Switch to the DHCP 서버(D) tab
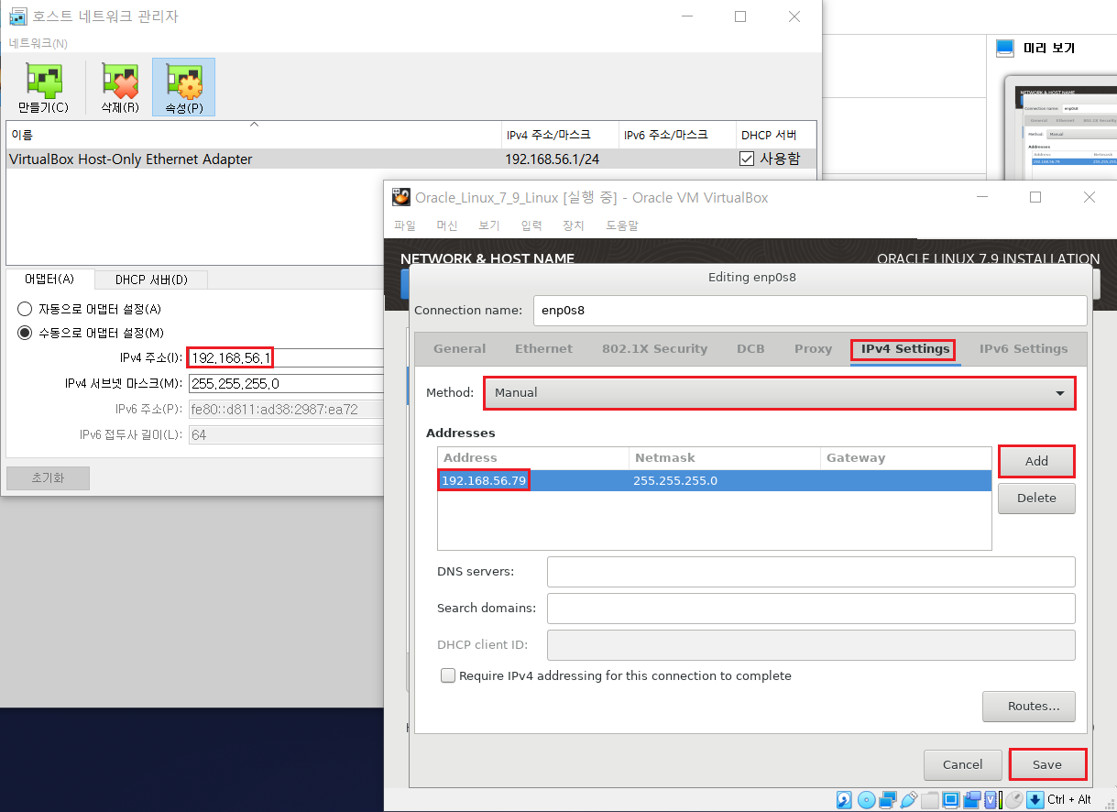Image resolution: width=1117 pixels, height=812 pixels. pos(151,280)
